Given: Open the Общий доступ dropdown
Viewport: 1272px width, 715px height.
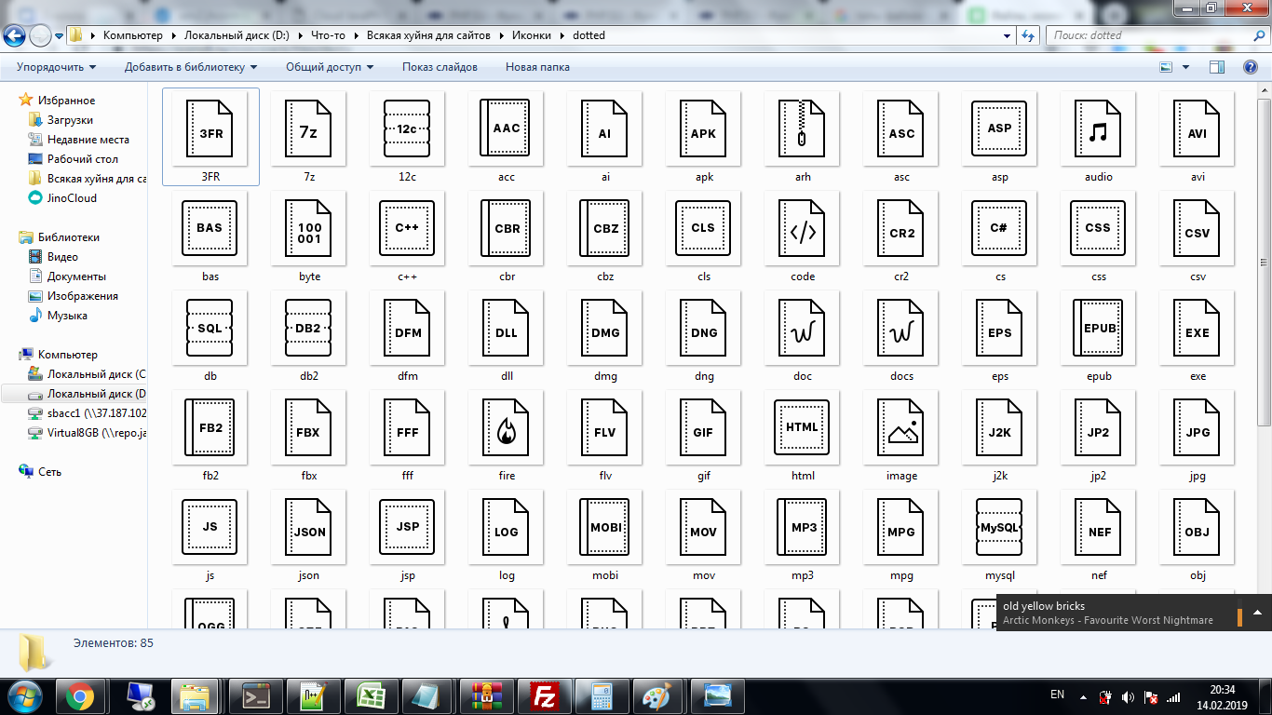Looking at the screenshot, I should coord(330,67).
